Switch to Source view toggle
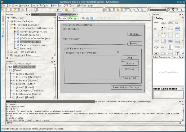Viewport: 186px width, 132px height. (63, 18)
